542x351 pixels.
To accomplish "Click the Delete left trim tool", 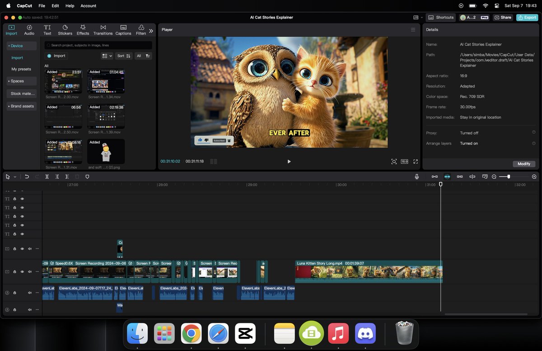I will [x=57, y=177].
